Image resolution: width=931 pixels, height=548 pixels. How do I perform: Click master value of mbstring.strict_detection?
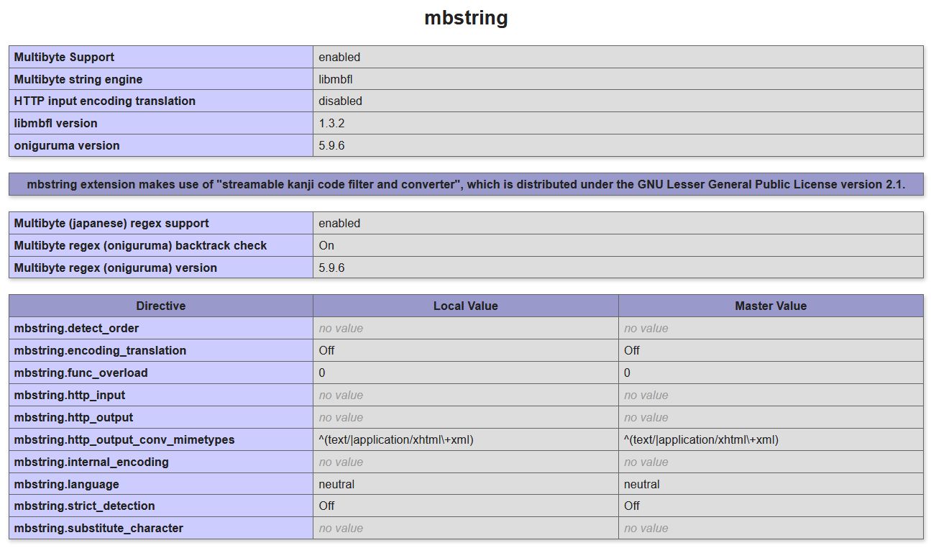pyautogui.click(x=631, y=506)
